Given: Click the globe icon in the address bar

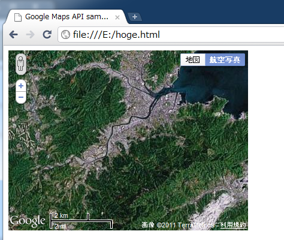Looking at the screenshot, I should pyautogui.click(x=65, y=35).
